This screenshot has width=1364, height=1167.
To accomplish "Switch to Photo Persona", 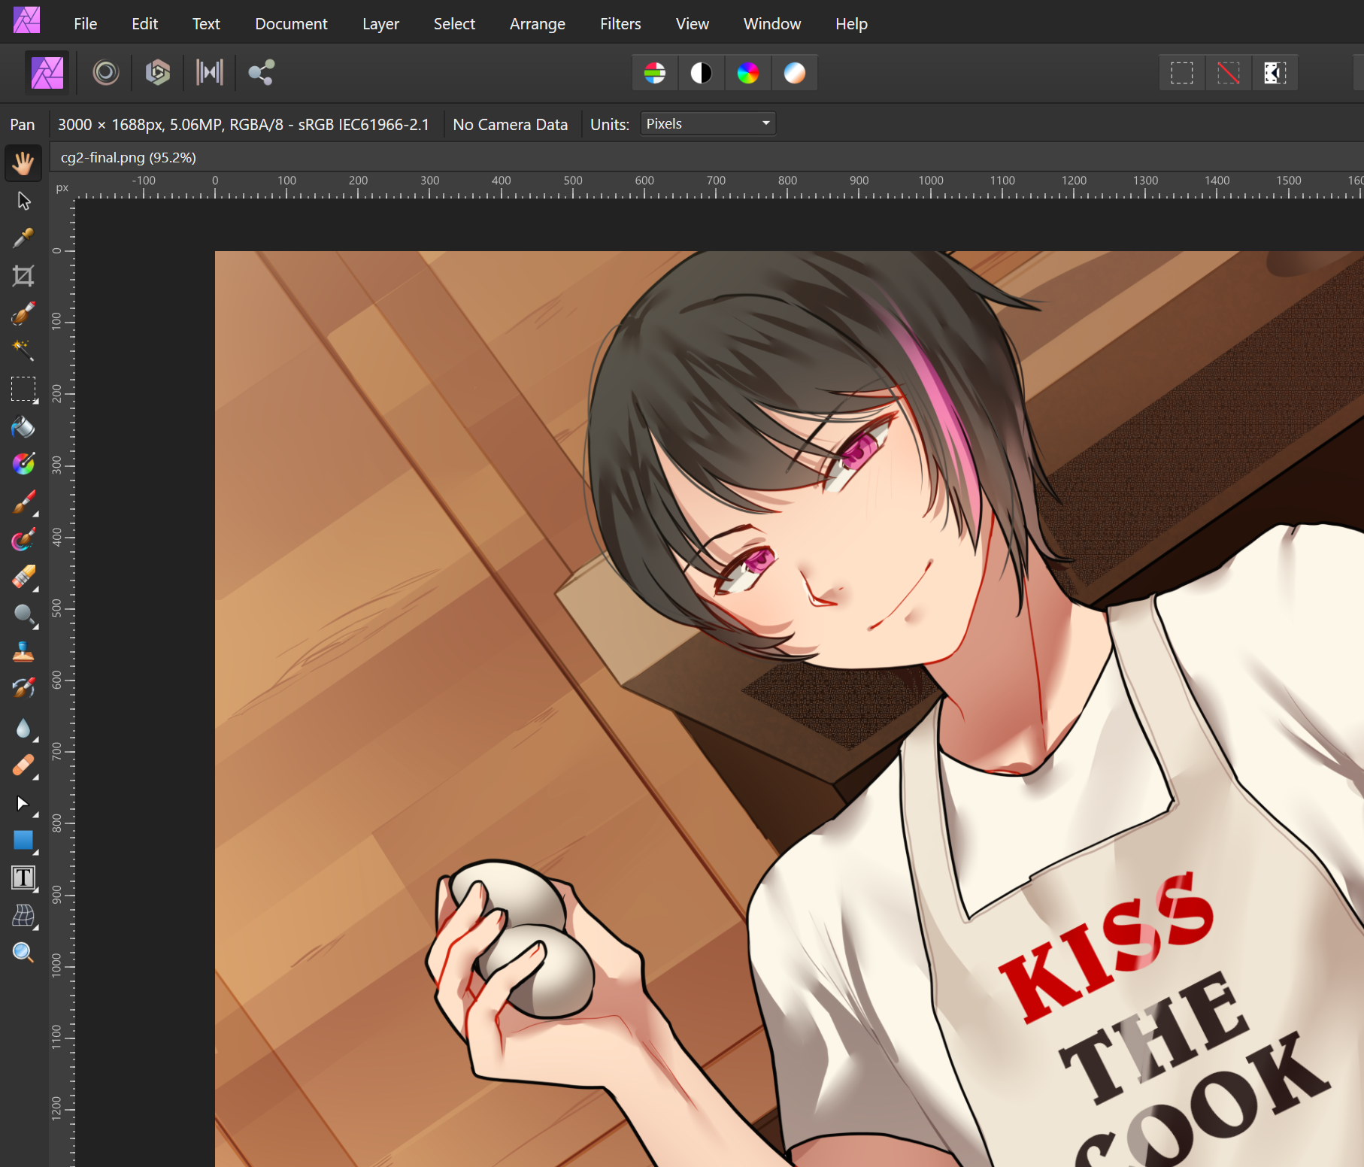I will [x=47, y=73].
